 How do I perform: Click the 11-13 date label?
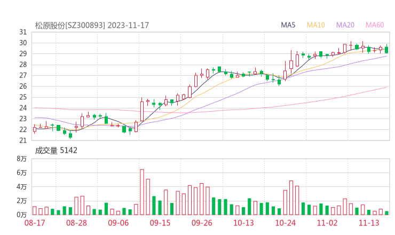coord(369,223)
